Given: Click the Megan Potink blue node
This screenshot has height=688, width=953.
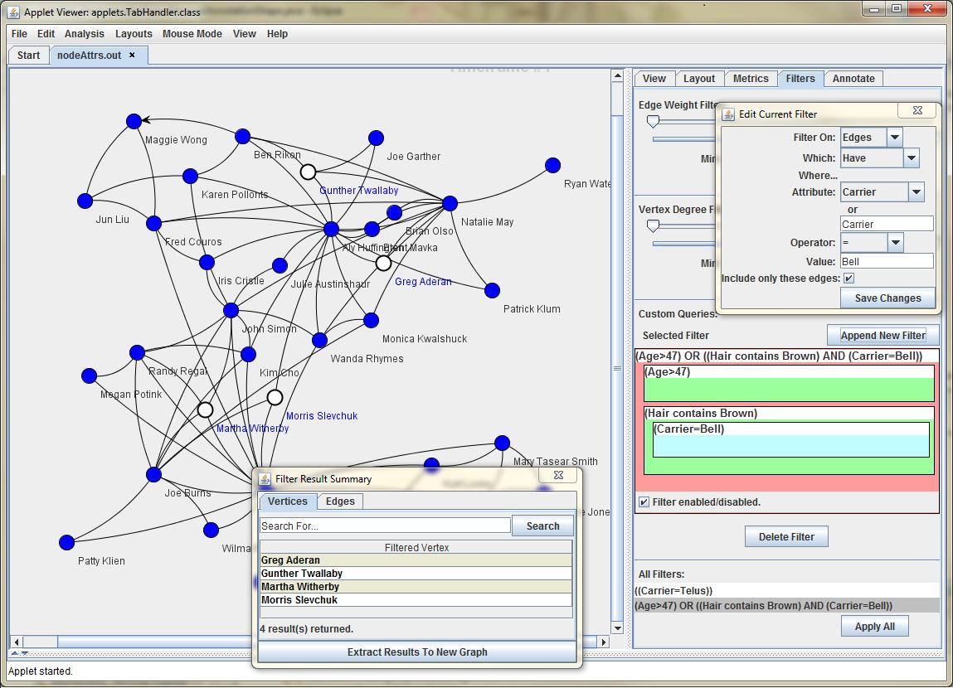Looking at the screenshot, I should (x=90, y=375).
